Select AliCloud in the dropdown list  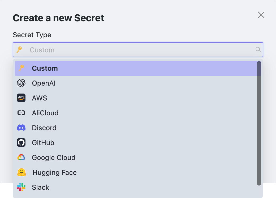click(45, 113)
